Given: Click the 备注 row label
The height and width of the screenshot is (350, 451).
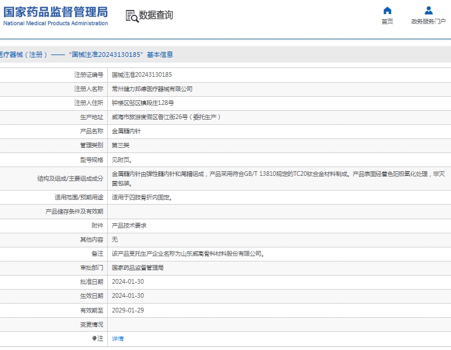Looking at the screenshot, I should 97,254.
